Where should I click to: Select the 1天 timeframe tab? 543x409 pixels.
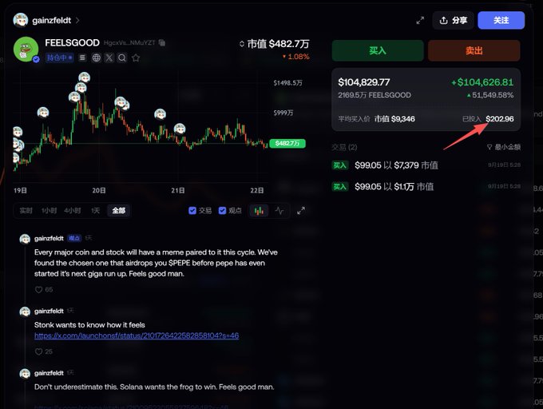[x=95, y=211]
